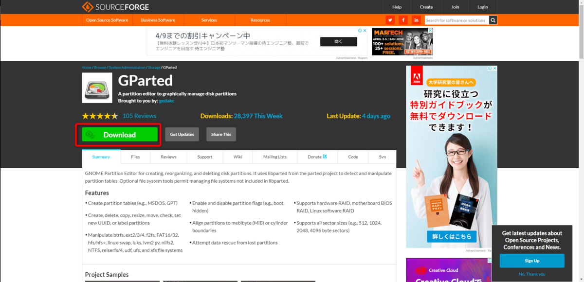The height and width of the screenshot is (282, 584).
Task: Click the green Download button
Action: (x=120, y=135)
